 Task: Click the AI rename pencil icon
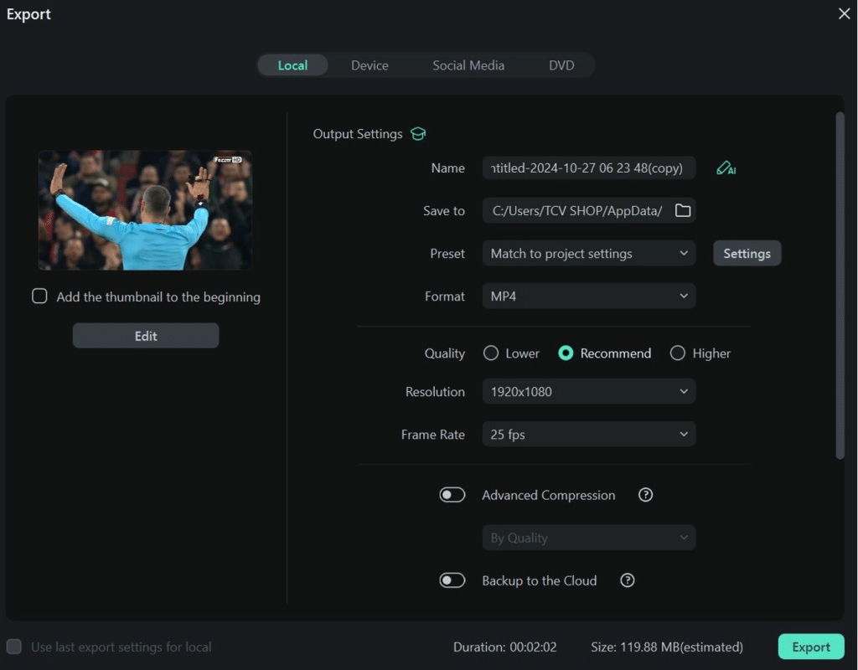pos(725,168)
